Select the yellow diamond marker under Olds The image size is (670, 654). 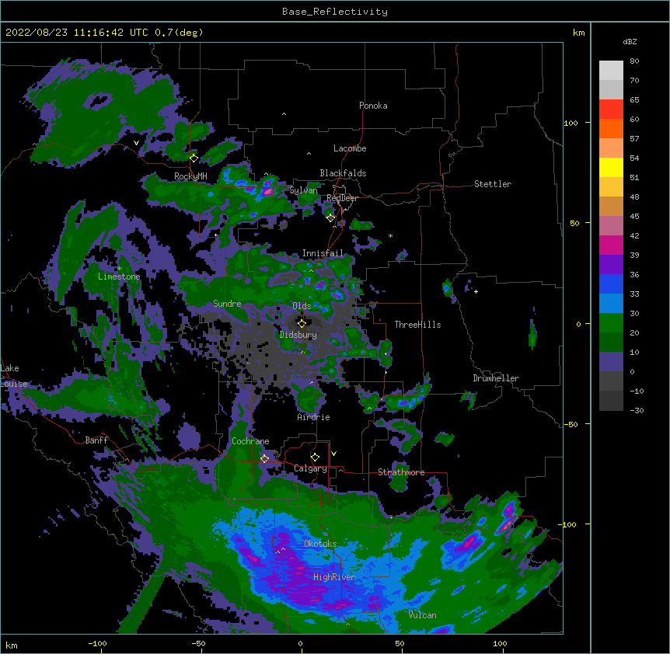point(302,323)
